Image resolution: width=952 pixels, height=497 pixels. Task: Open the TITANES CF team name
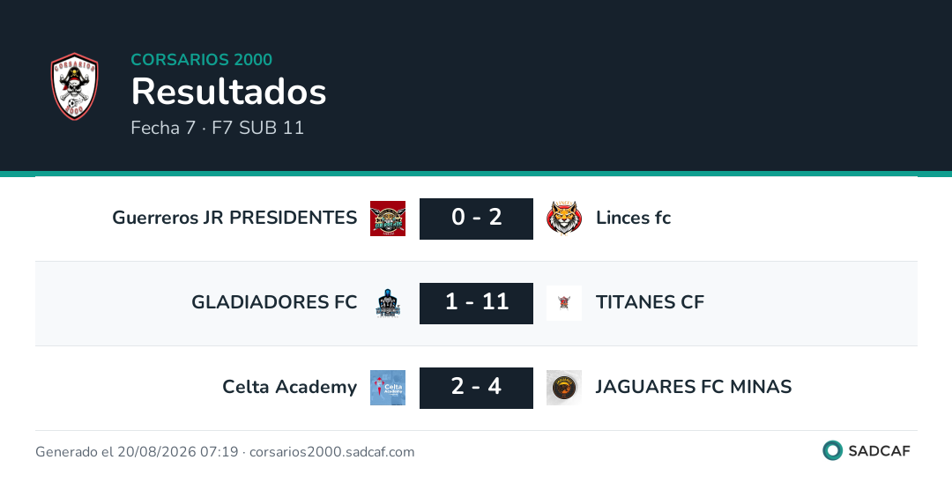[x=650, y=302]
